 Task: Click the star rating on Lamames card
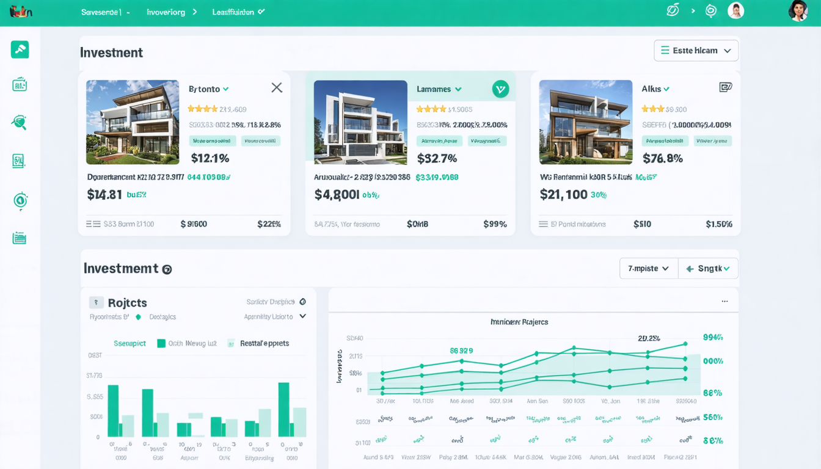pyautogui.click(x=431, y=109)
